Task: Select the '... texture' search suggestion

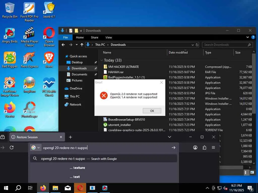Action: [x=104, y=168]
